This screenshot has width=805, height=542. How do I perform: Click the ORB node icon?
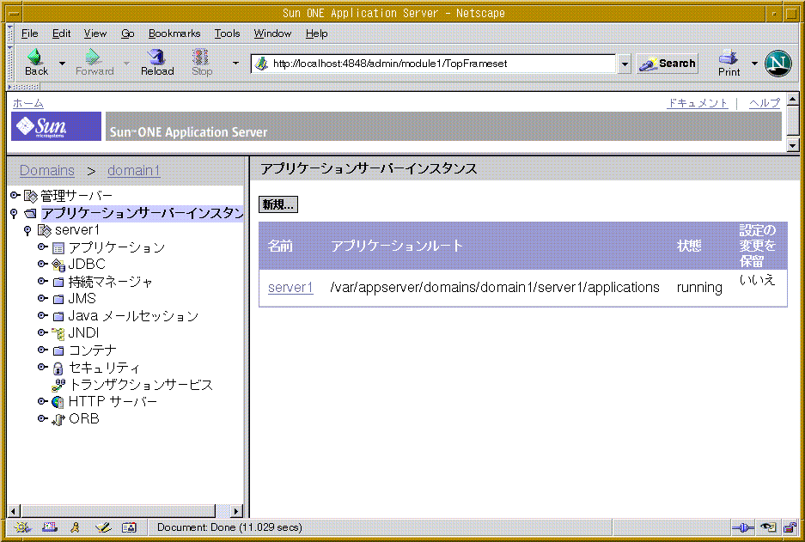[x=58, y=419]
